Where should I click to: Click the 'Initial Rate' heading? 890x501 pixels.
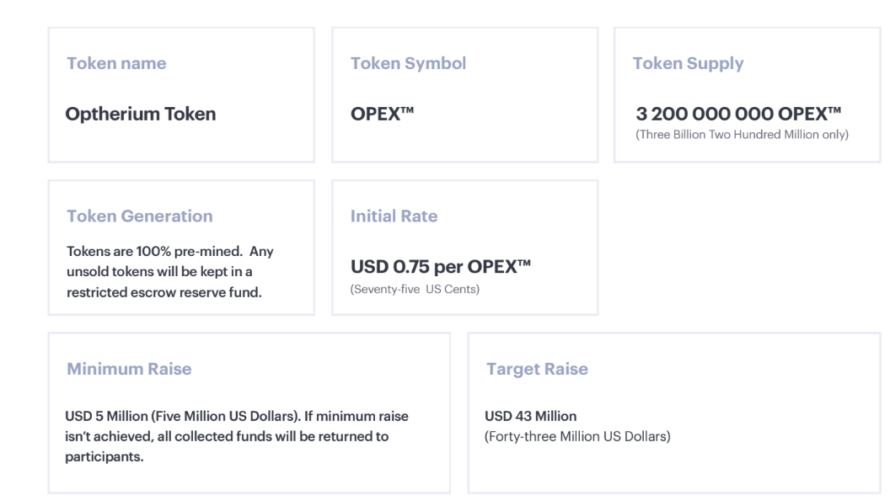tap(394, 216)
